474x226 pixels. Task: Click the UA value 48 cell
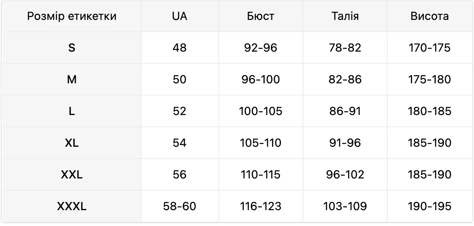pos(180,48)
